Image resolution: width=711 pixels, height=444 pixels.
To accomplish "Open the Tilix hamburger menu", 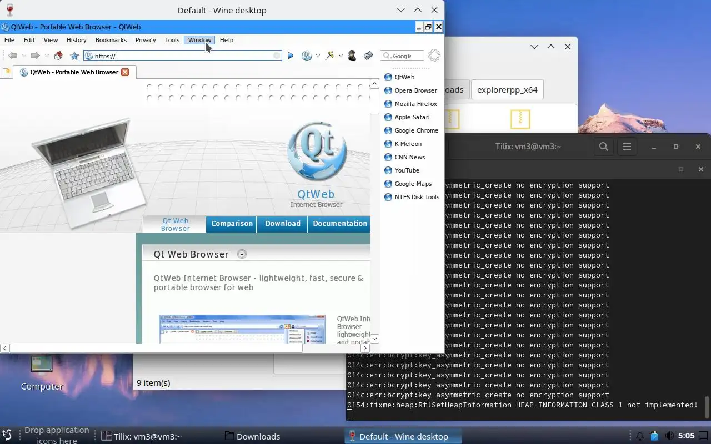I will click(x=627, y=147).
